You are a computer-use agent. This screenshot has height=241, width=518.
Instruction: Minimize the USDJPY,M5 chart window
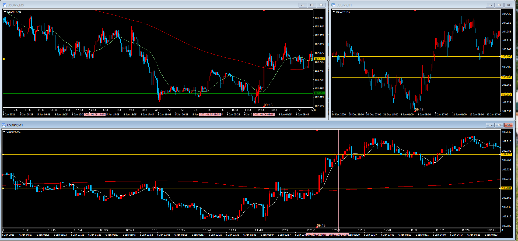[x=303, y=5]
